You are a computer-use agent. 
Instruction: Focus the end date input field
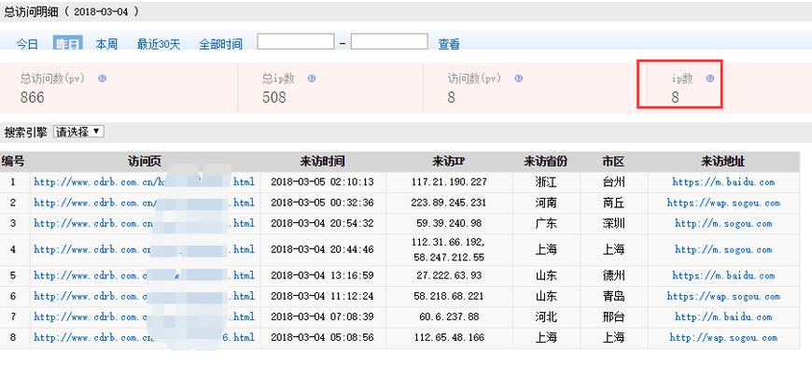389,41
